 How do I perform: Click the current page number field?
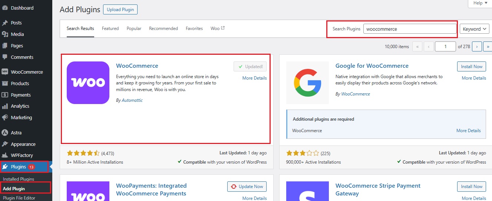coord(445,47)
